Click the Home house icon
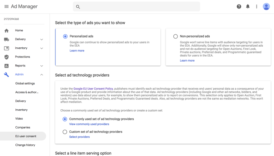This screenshot has height=156, width=274. 7,31
